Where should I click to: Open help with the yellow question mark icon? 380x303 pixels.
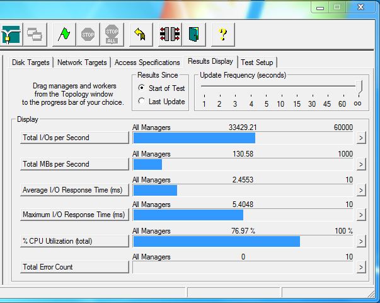coord(222,35)
